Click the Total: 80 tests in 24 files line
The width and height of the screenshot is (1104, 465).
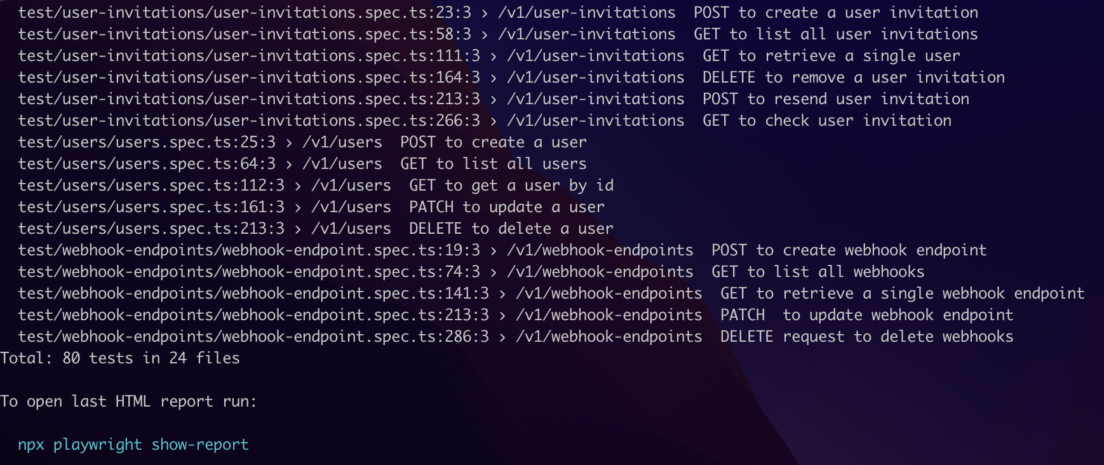click(120, 358)
